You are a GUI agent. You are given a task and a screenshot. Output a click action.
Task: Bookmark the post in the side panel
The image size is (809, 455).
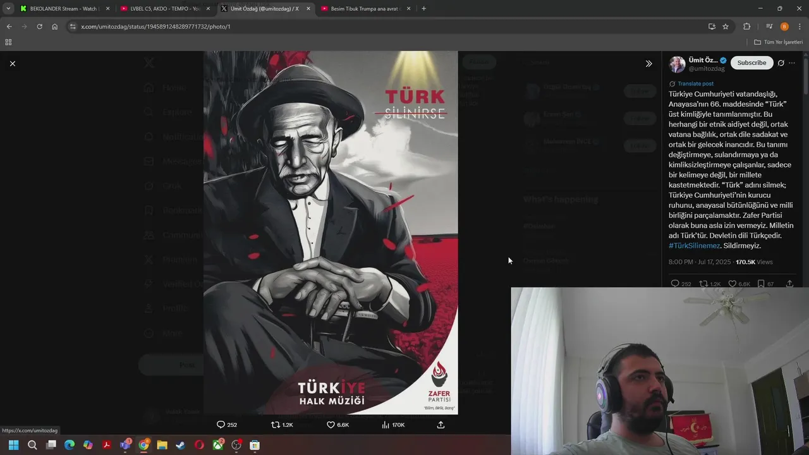click(x=761, y=284)
